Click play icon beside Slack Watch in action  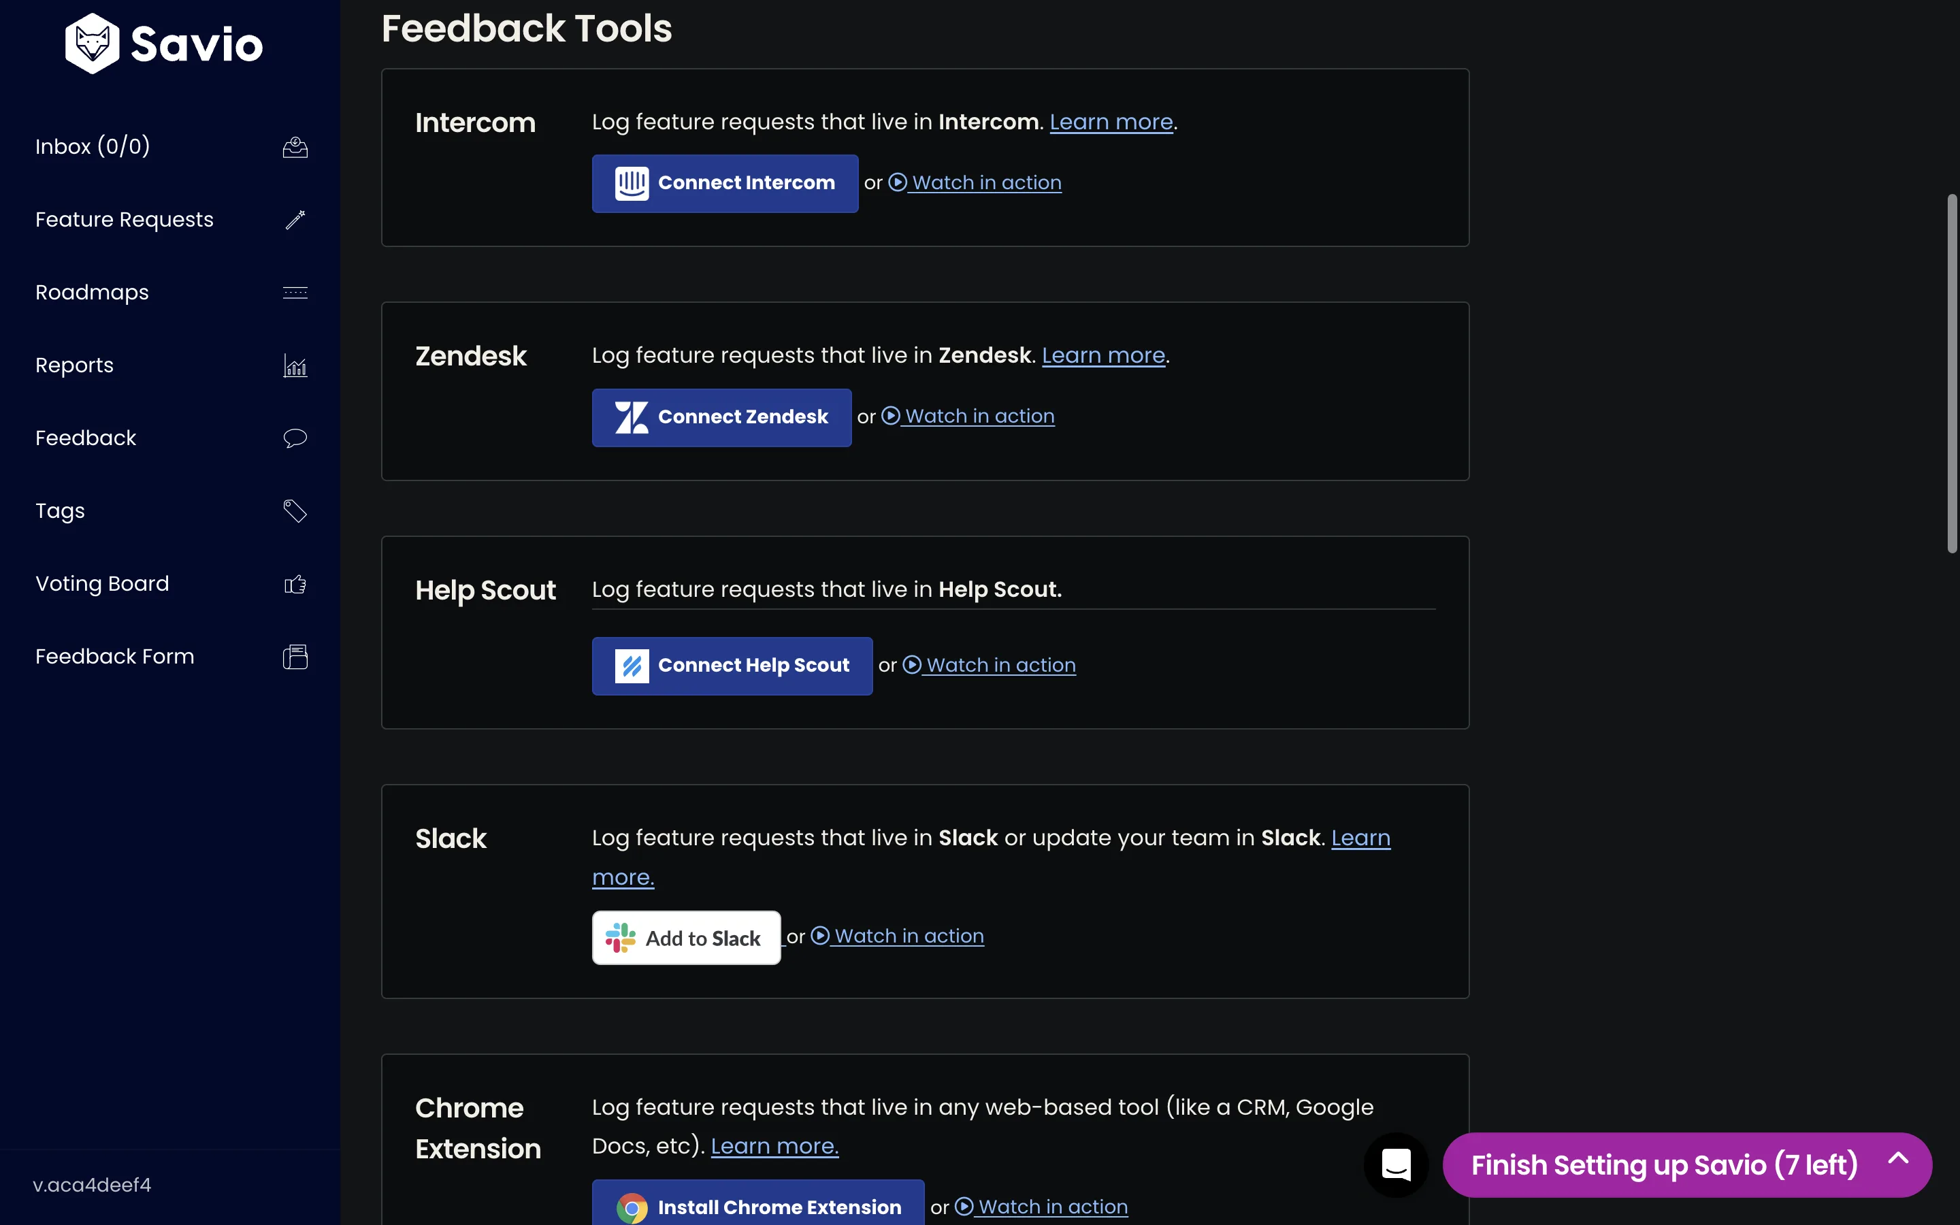[819, 936]
